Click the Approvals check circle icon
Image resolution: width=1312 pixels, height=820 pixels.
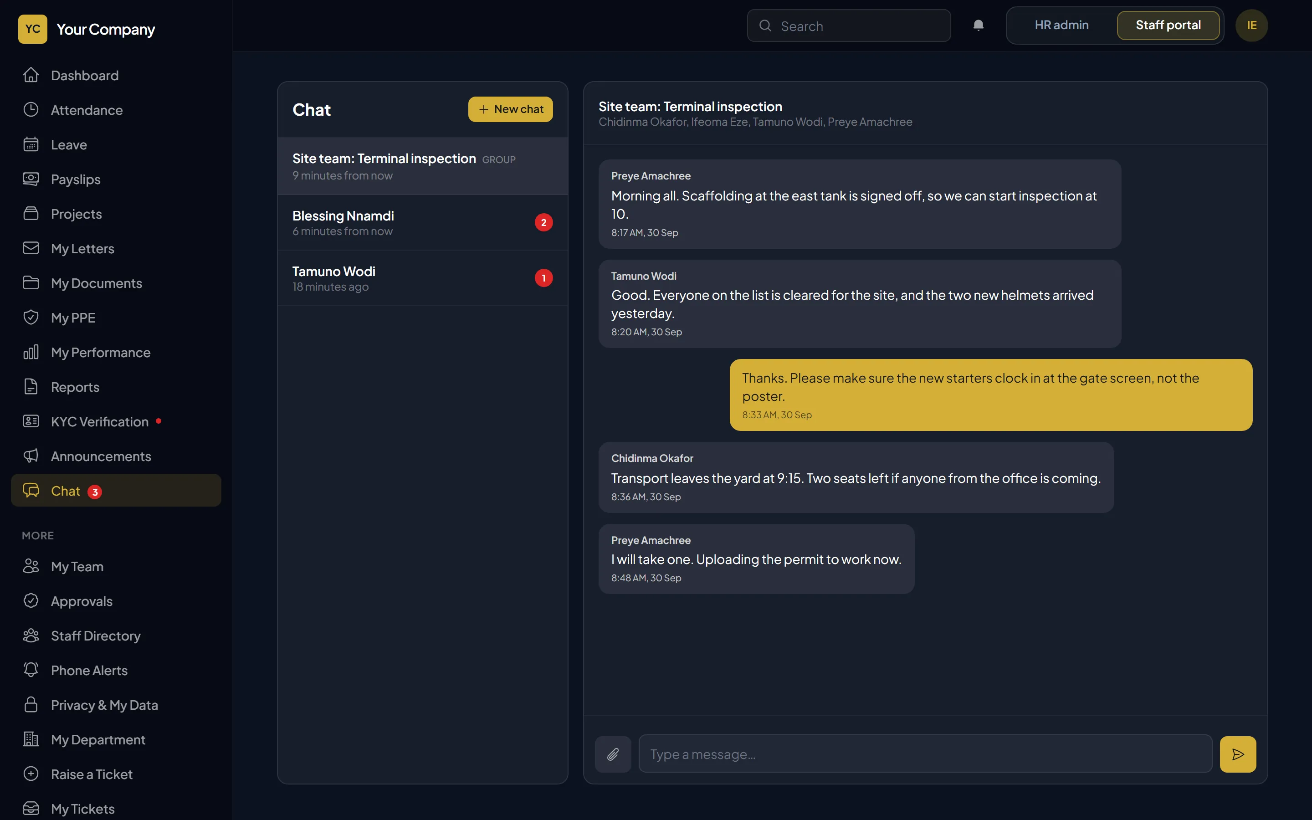[31, 601]
